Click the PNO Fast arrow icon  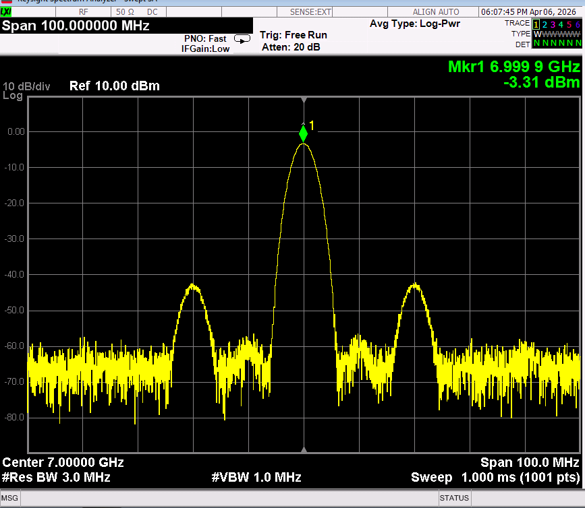pyautogui.click(x=242, y=38)
